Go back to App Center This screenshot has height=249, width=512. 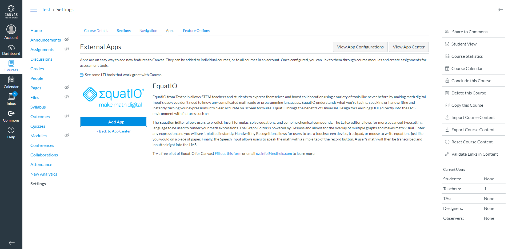114,131
